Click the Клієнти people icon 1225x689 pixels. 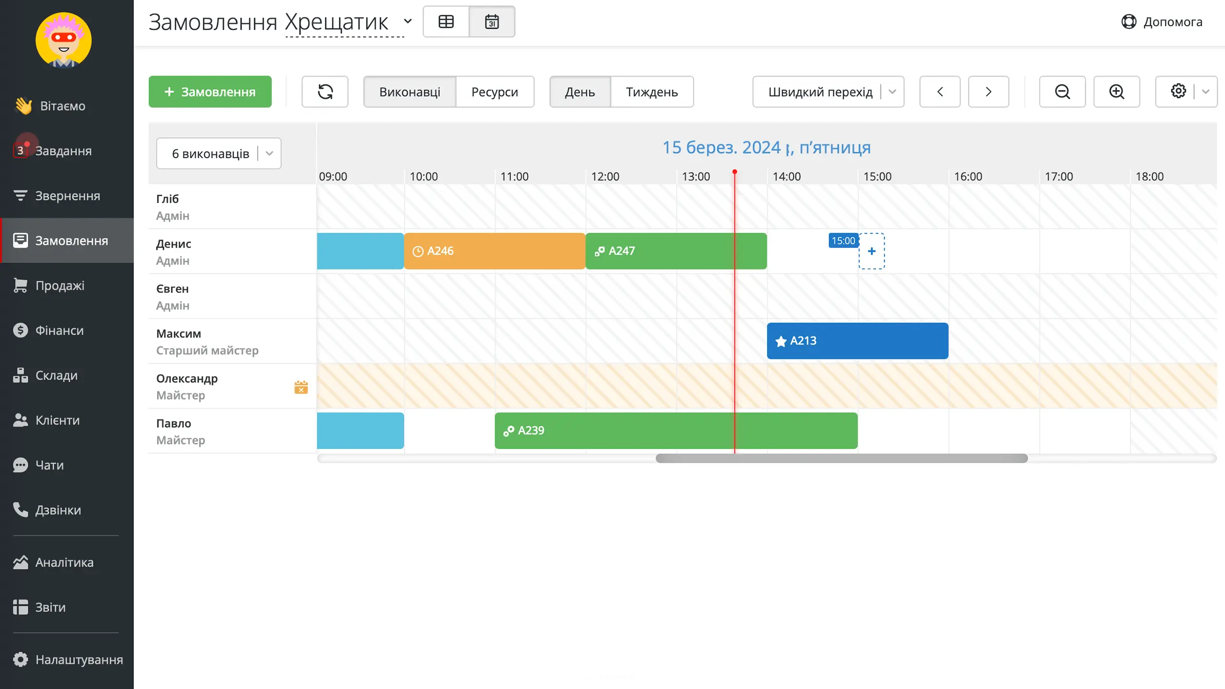coord(20,420)
